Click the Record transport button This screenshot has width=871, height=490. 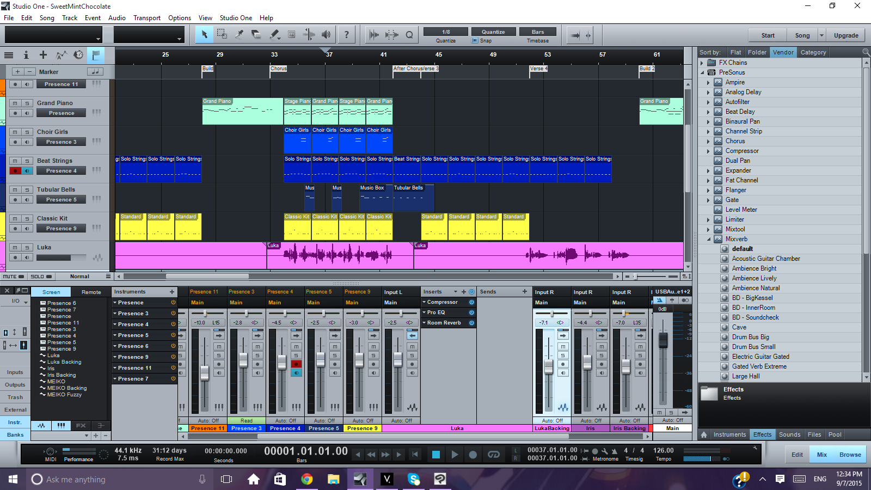point(473,455)
